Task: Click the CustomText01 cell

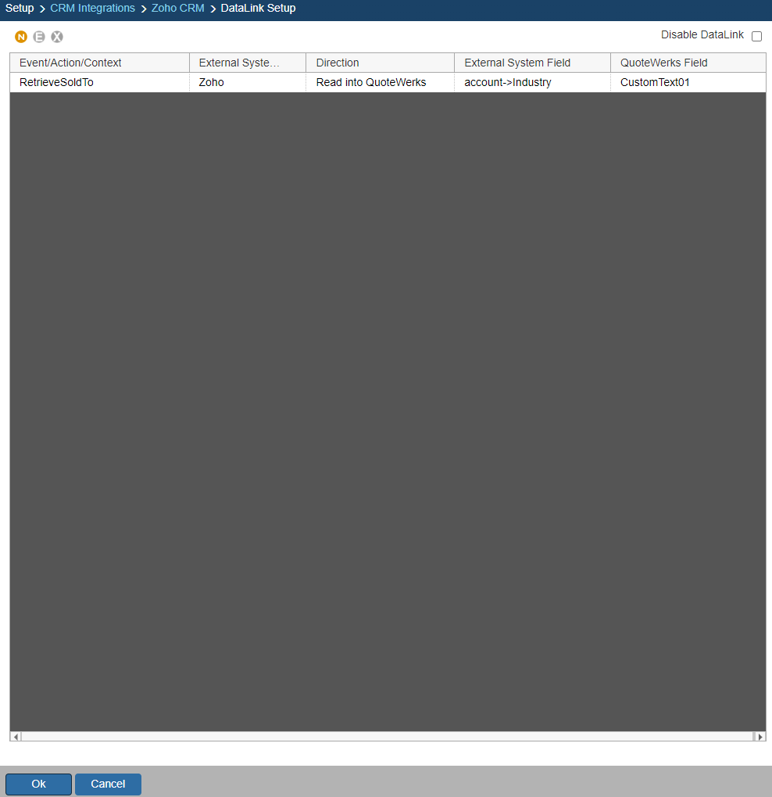Action: tap(688, 82)
